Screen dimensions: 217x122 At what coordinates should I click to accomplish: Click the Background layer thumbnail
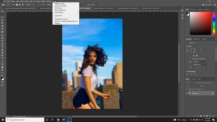pos(190,94)
